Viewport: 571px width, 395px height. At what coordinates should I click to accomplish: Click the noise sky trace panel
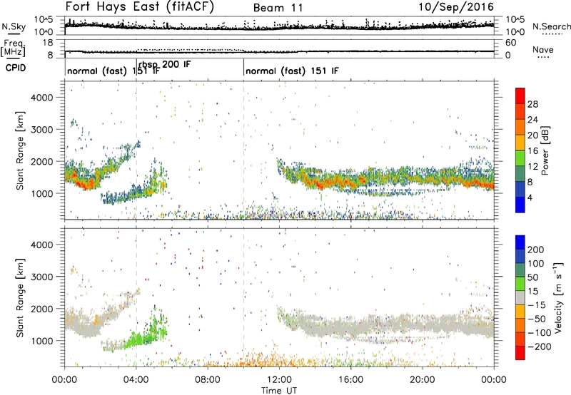pyautogui.click(x=279, y=26)
